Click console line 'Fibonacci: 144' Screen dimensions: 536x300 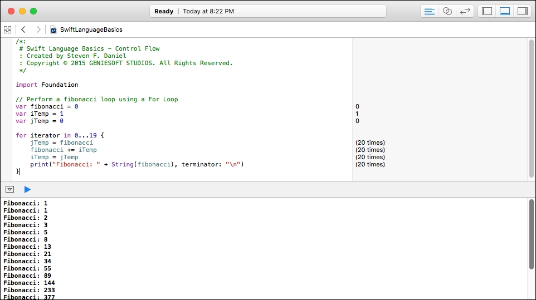pyautogui.click(x=29, y=283)
